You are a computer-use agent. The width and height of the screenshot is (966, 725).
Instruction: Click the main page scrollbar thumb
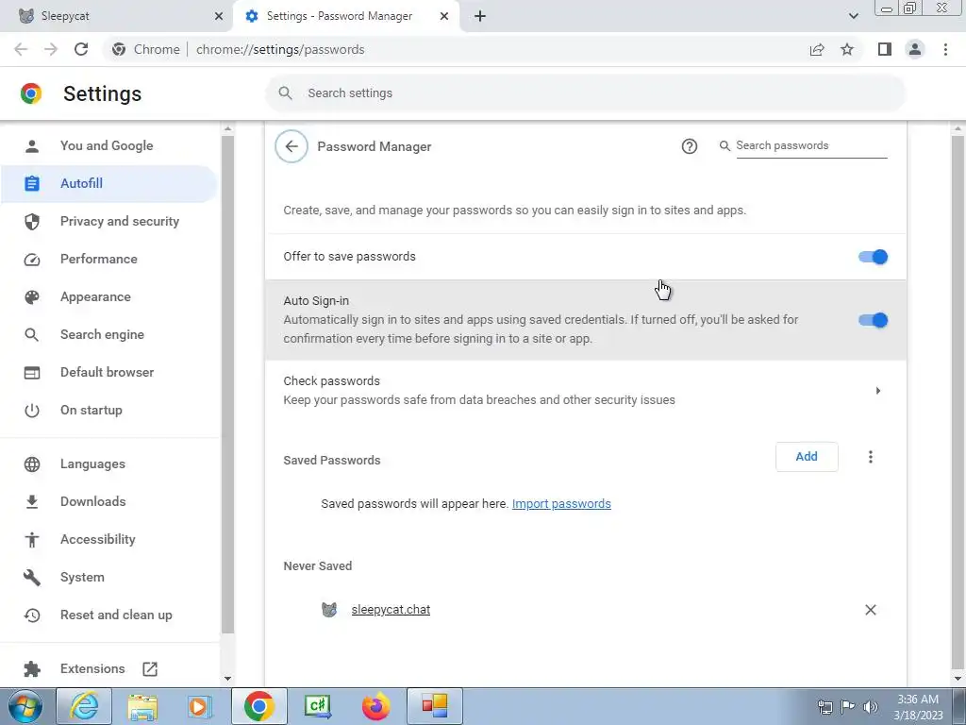point(958,400)
